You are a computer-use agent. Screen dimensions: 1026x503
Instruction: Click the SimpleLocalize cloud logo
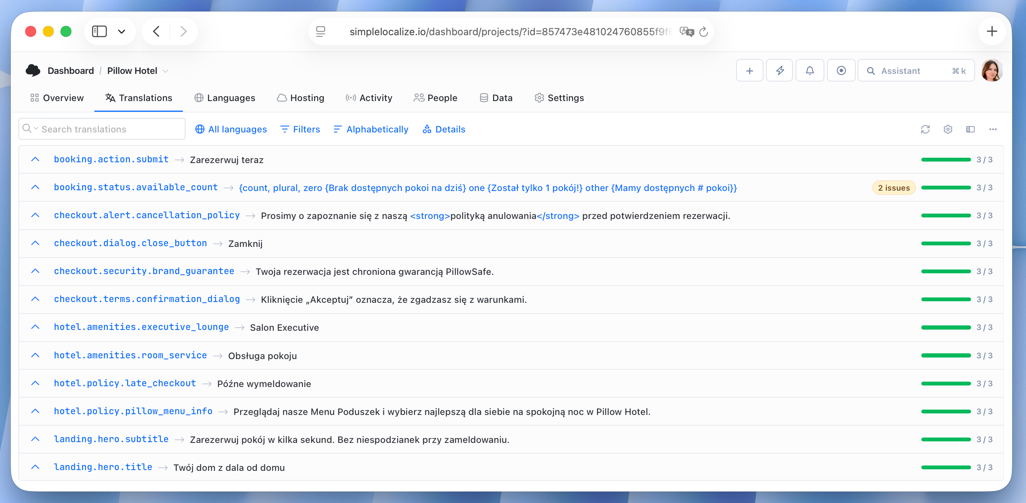pyautogui.click(x=33, y=71)
